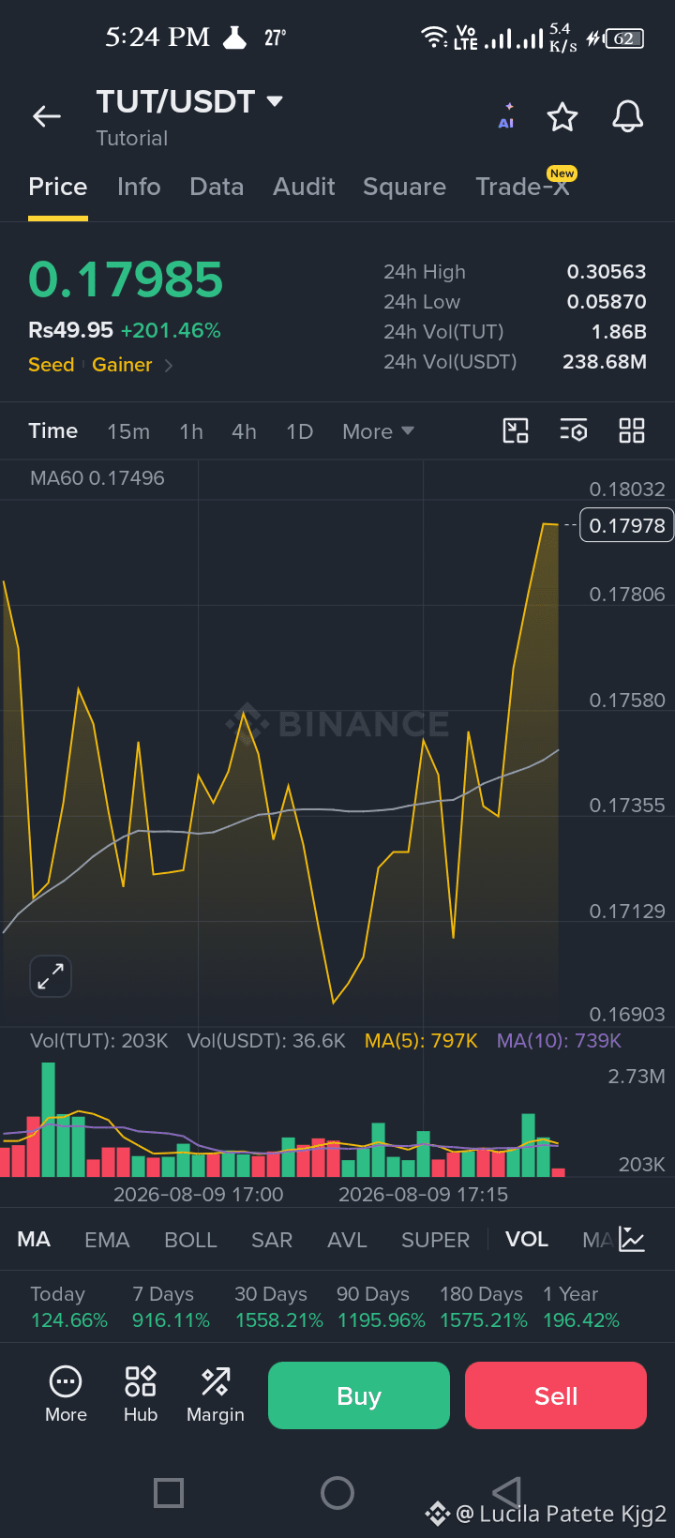Tap the 24h Vol(TUT) value 1.86B
675x1538 pixels.
619,332
